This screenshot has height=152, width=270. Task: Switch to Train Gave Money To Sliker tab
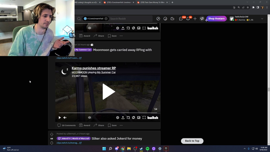(152, 3)
